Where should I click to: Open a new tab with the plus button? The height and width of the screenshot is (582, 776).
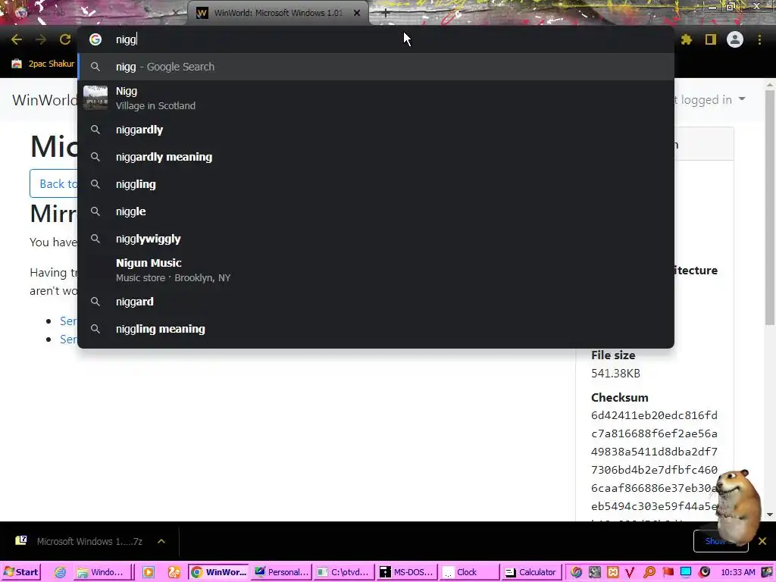point(386,14)
